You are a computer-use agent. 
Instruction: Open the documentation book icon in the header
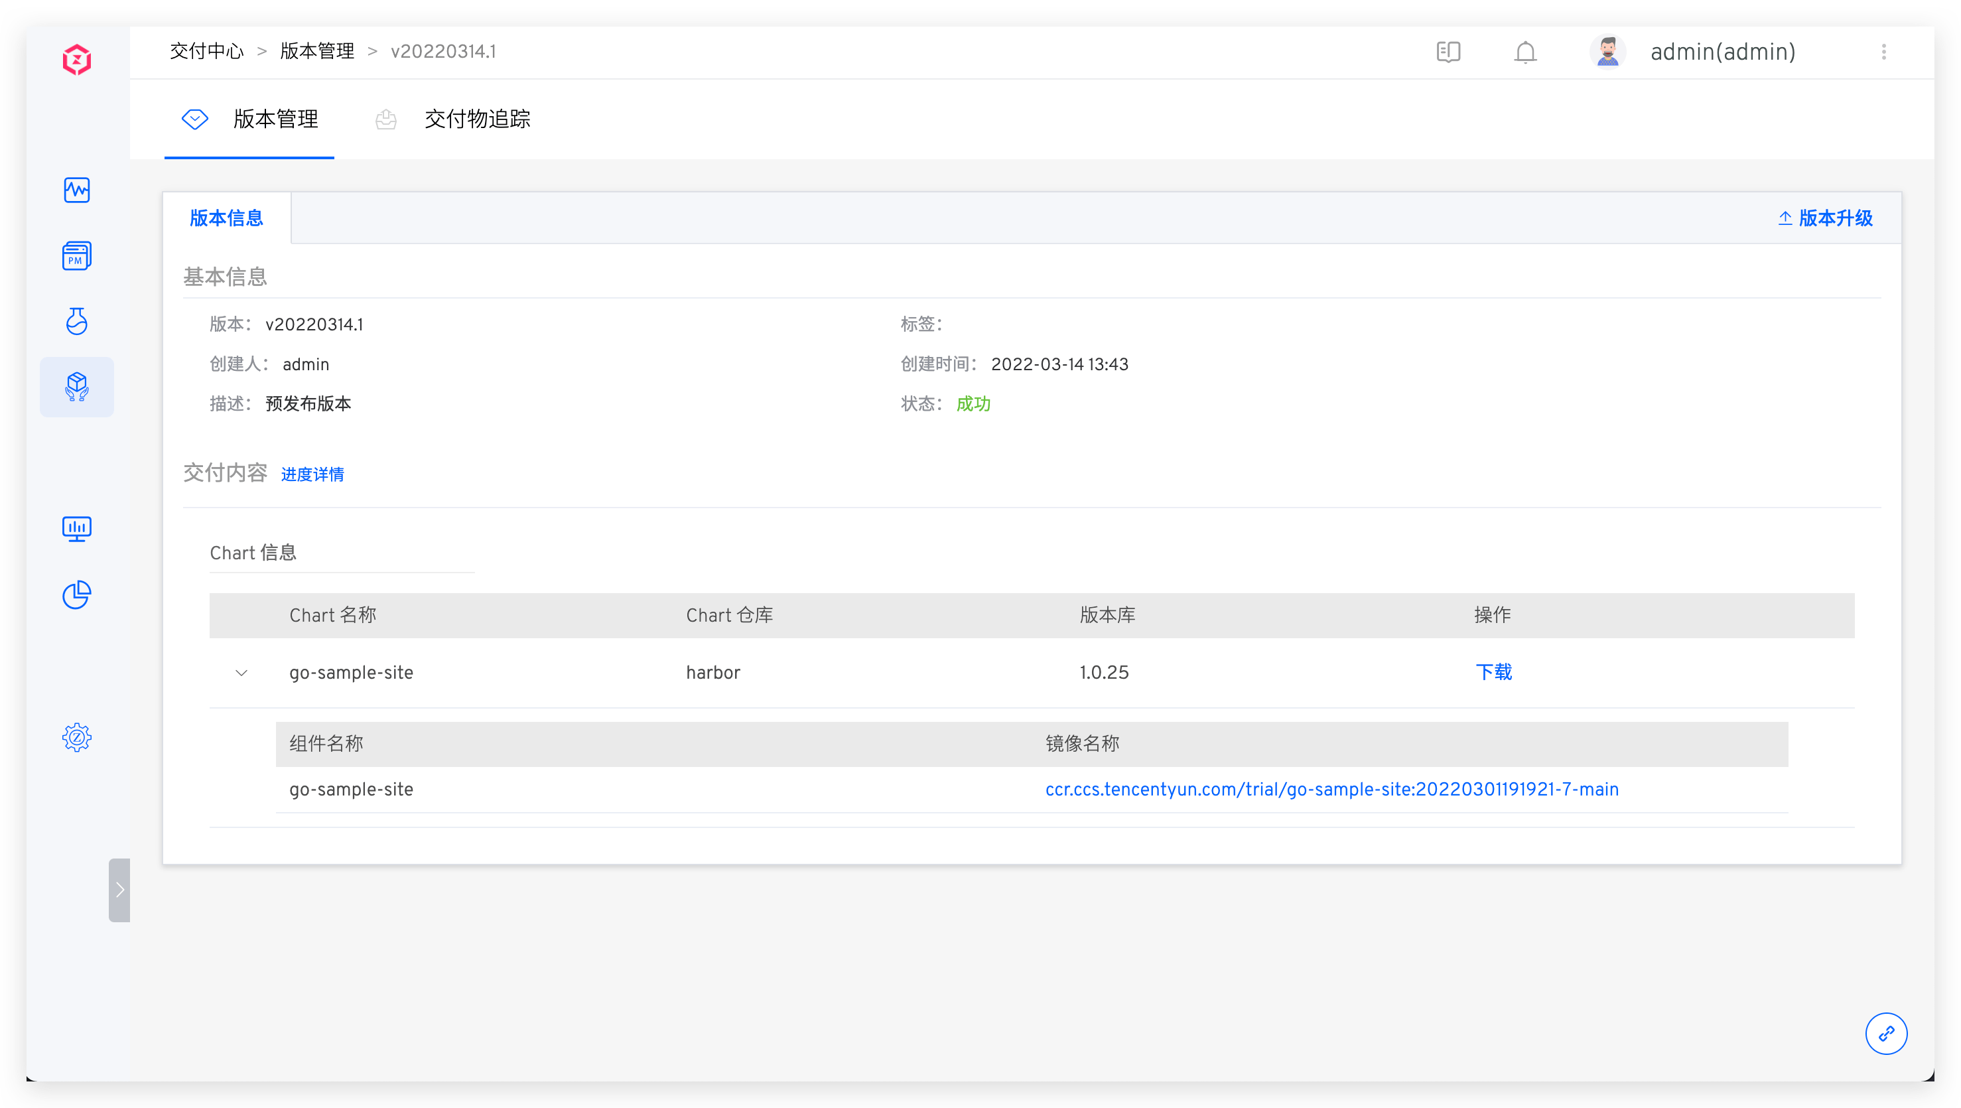point(1449,52)
